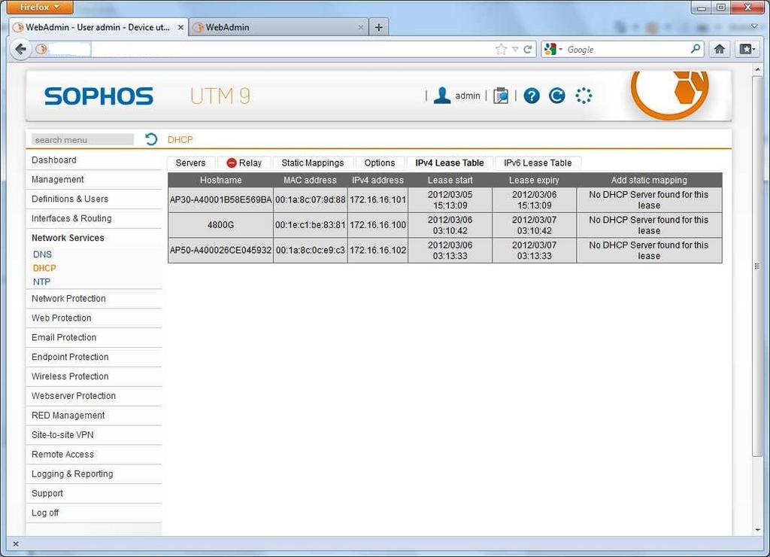Click the Lease expiry column header
The image size is (770, 557).
tap(534, 180)
